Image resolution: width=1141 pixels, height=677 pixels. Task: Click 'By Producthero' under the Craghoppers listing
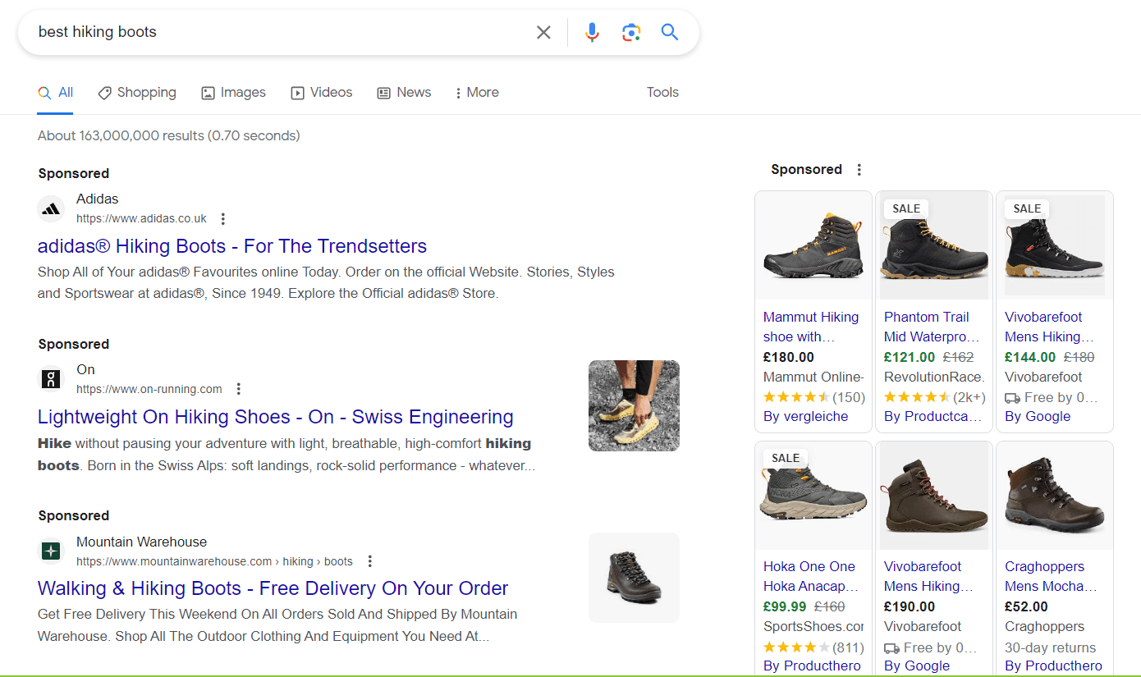[x=1053, y=666]
